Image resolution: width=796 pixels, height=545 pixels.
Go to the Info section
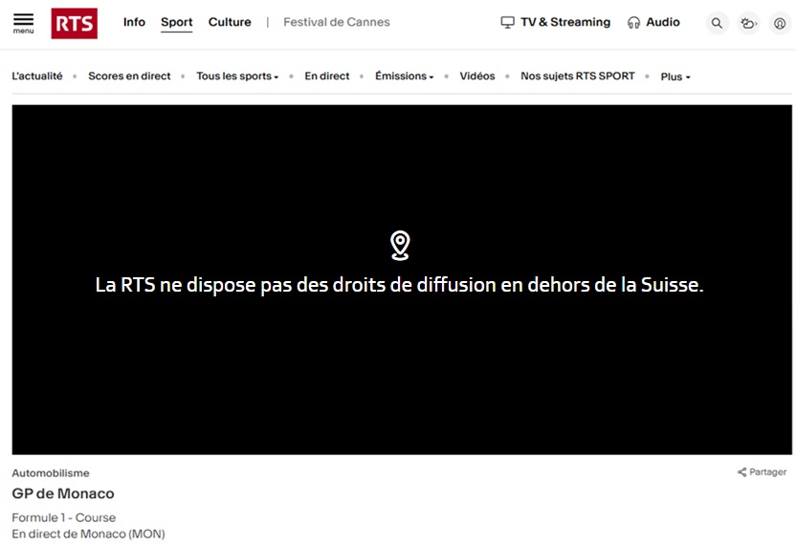134,22
